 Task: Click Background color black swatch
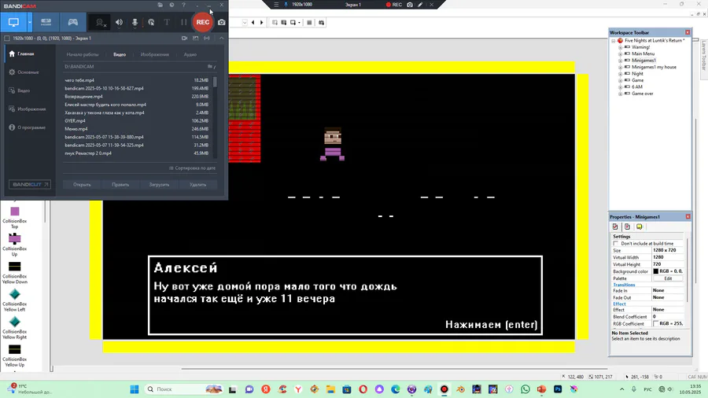[x=655, y=271]
